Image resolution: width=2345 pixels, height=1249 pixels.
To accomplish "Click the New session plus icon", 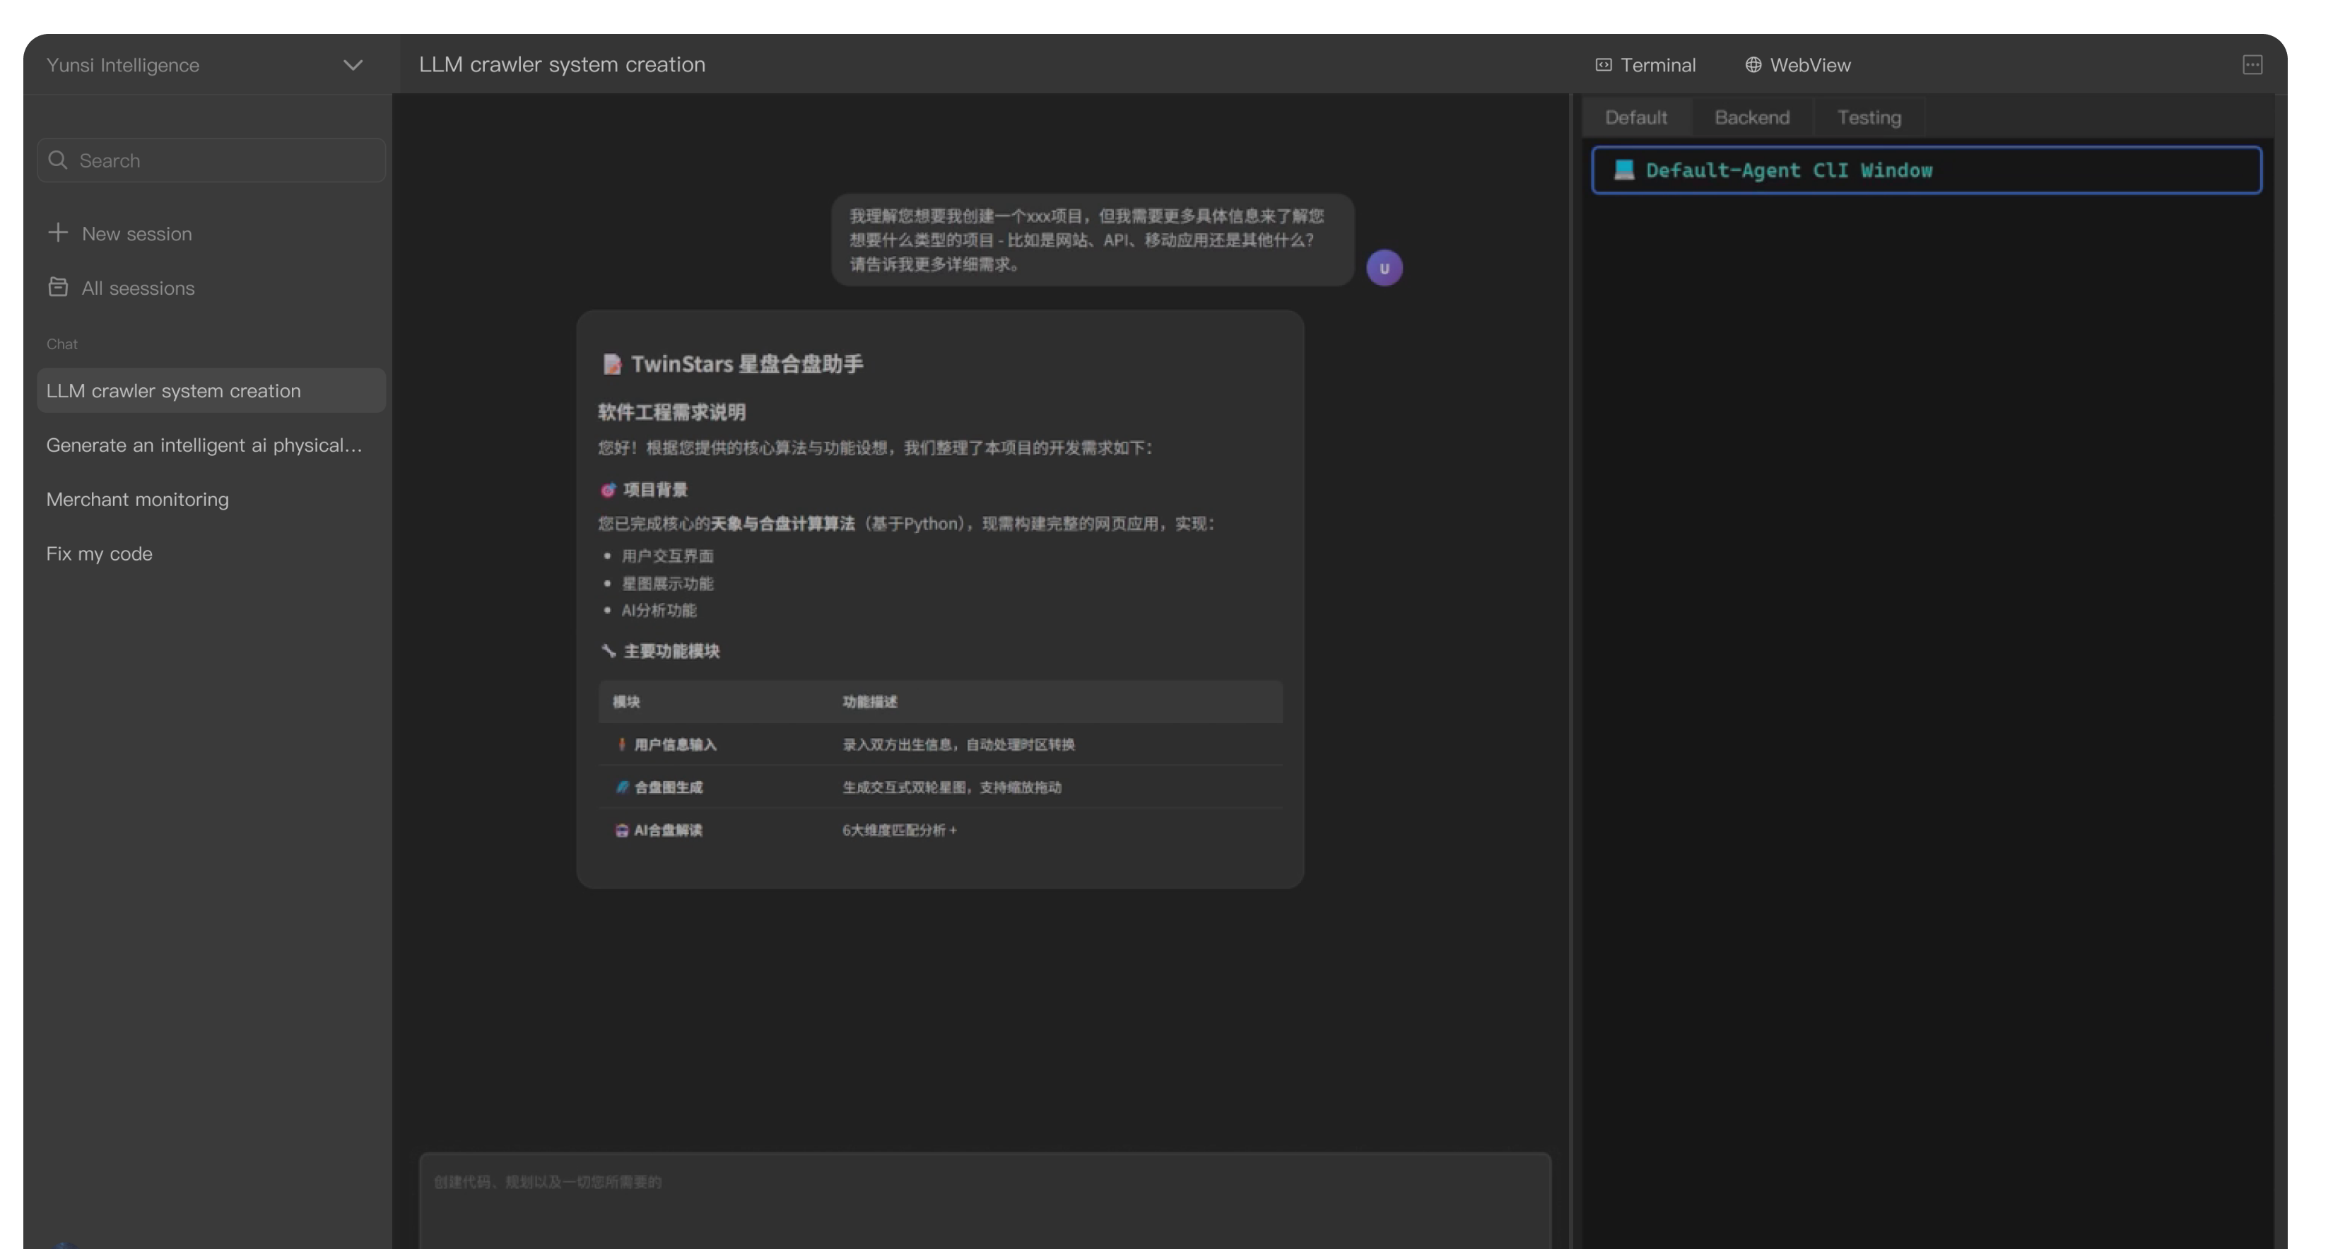I will (58, 233).
